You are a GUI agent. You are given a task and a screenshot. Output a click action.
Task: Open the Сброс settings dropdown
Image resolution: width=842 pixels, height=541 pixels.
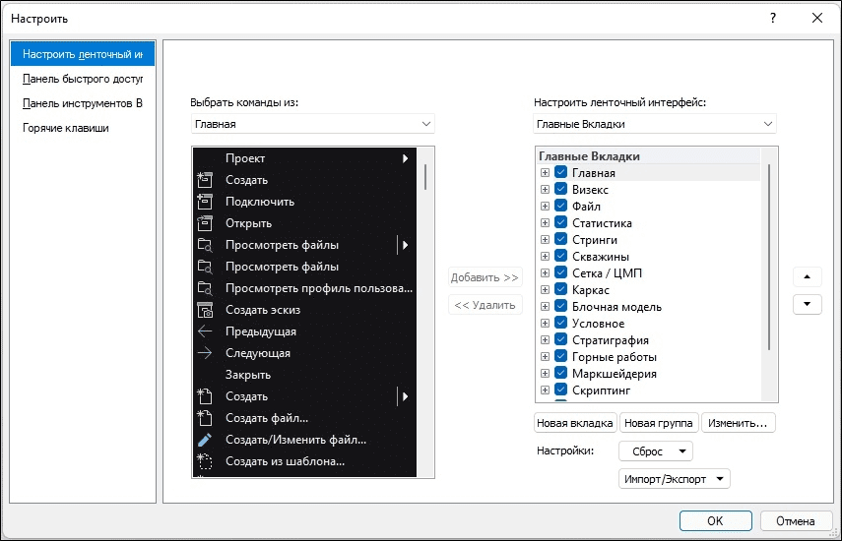point(655,451)
